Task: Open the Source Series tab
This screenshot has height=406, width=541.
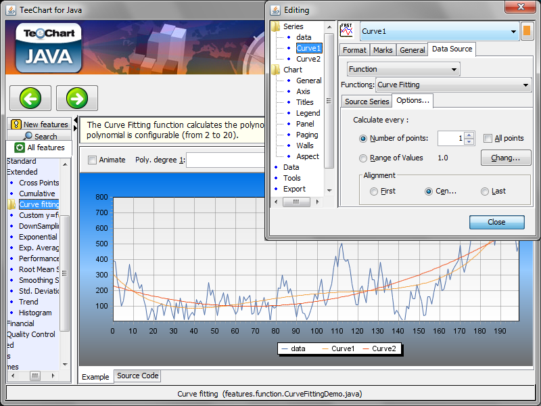Action: 367,101
